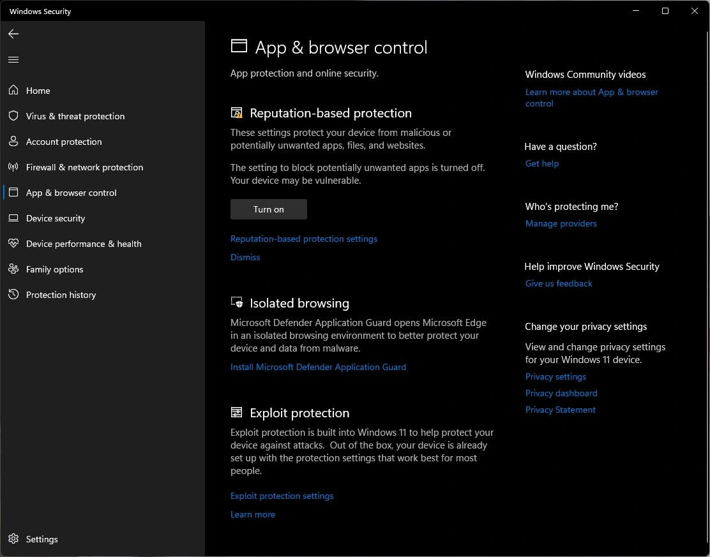Screen dimensions: 710x557
Task: Close the Windows Security window
Action: [694, 10]
